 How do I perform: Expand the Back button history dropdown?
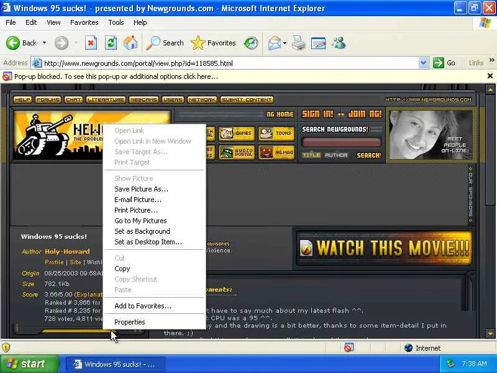tap(44, 43)
